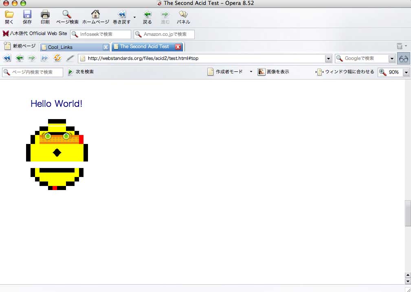Image resolution: width=411 pixels, height=292 pixels.
Task: Click the Acid2 smiley face image
Action: (57, 155)
